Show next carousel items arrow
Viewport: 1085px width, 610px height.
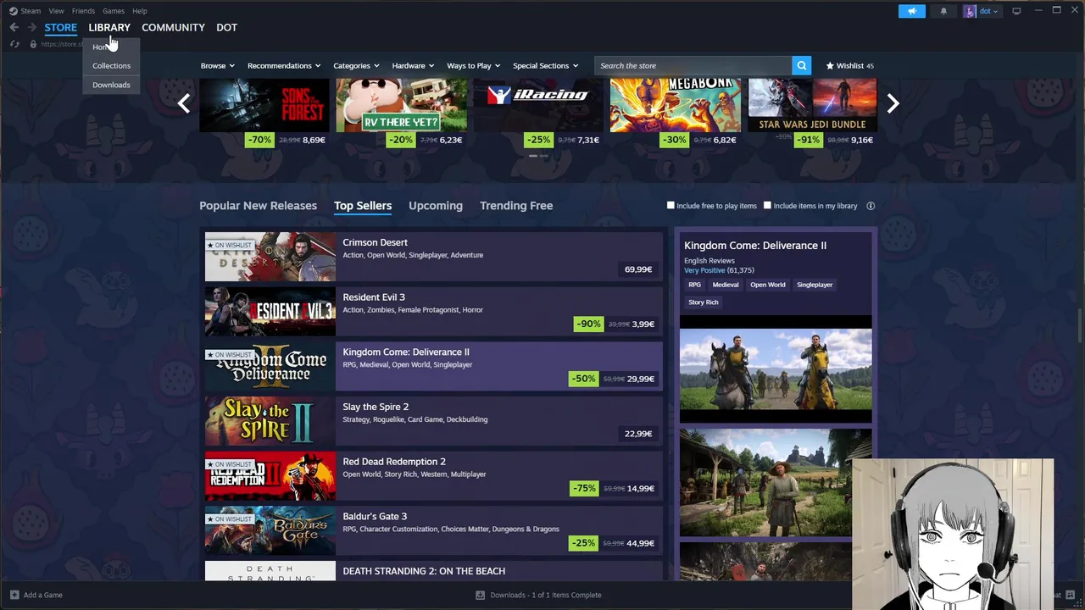[893, 103]
